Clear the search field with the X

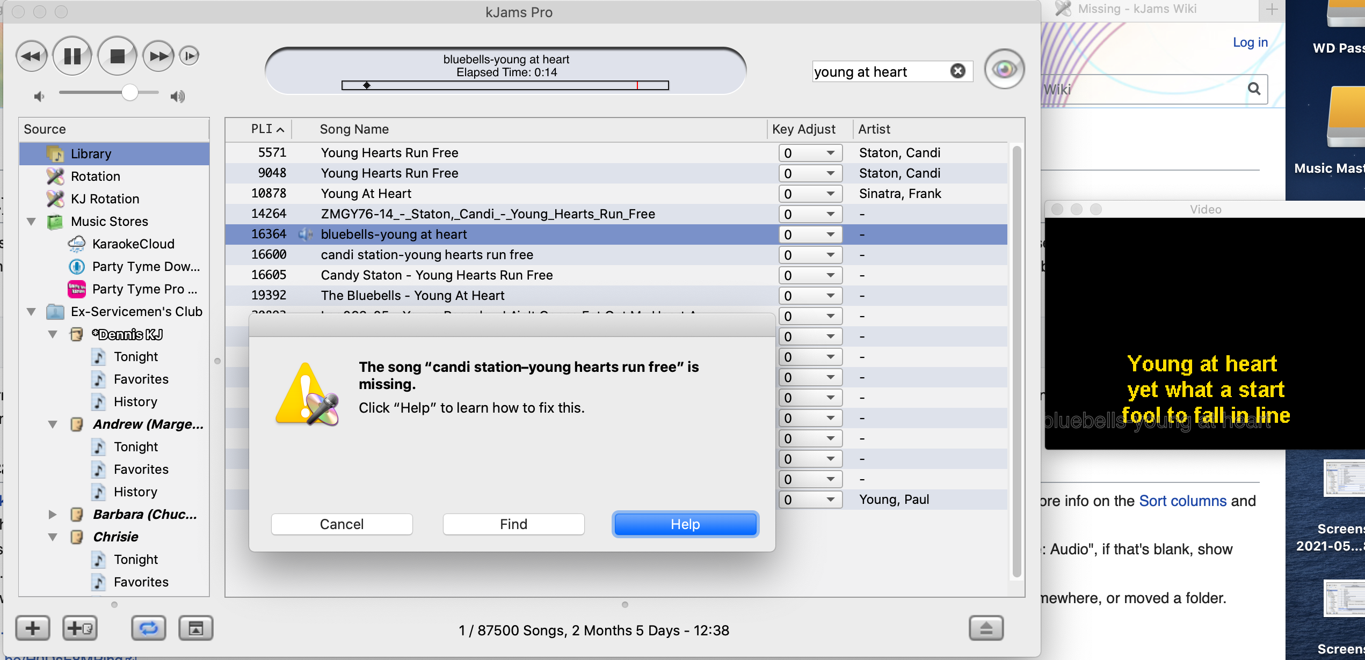[957, 71]
